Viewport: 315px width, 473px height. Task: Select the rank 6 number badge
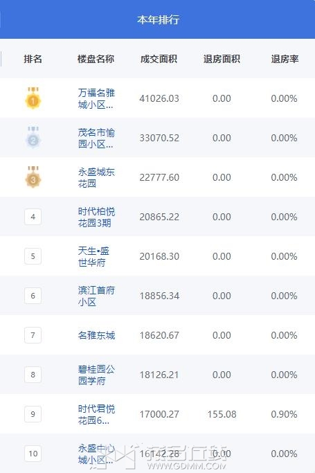(33, 296)
